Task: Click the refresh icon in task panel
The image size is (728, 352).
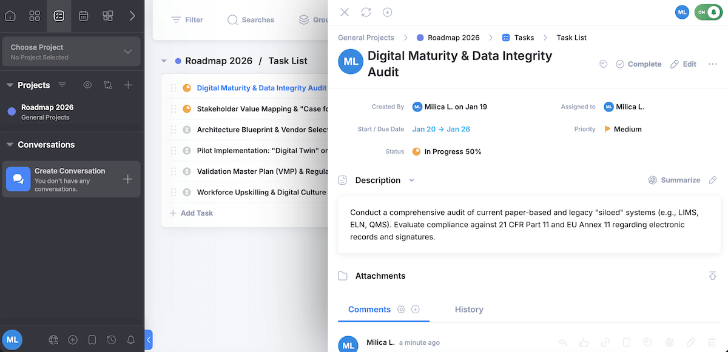Action: point(366,12)
